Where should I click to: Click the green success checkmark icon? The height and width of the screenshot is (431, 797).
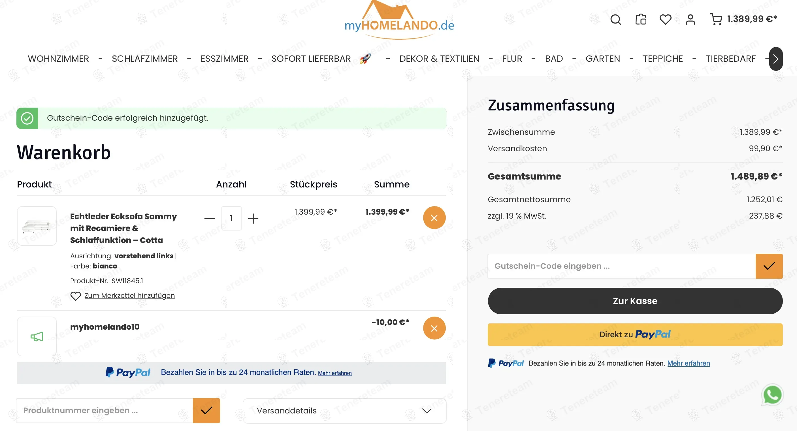[x=27, y=118]
